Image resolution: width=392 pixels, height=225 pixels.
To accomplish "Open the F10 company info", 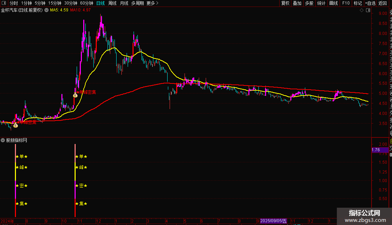I will [x=346, y=3].
